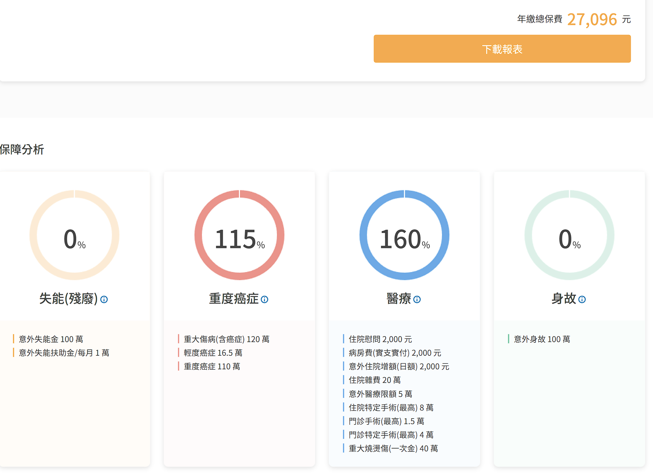Select the red 115% cancer progress ring
Image resolution: width=653 pixels, height=473 pixels.
click(x=239, y=235)
